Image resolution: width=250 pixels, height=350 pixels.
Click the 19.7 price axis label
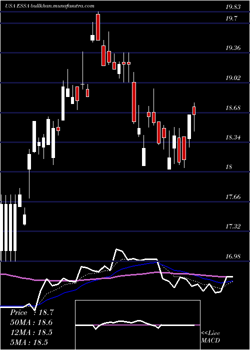231,18
